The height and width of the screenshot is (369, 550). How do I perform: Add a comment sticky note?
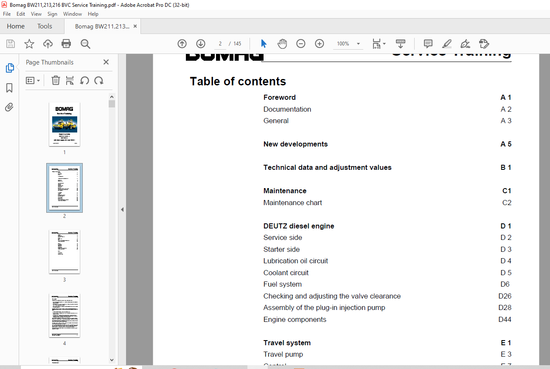[x=428, y=44]
